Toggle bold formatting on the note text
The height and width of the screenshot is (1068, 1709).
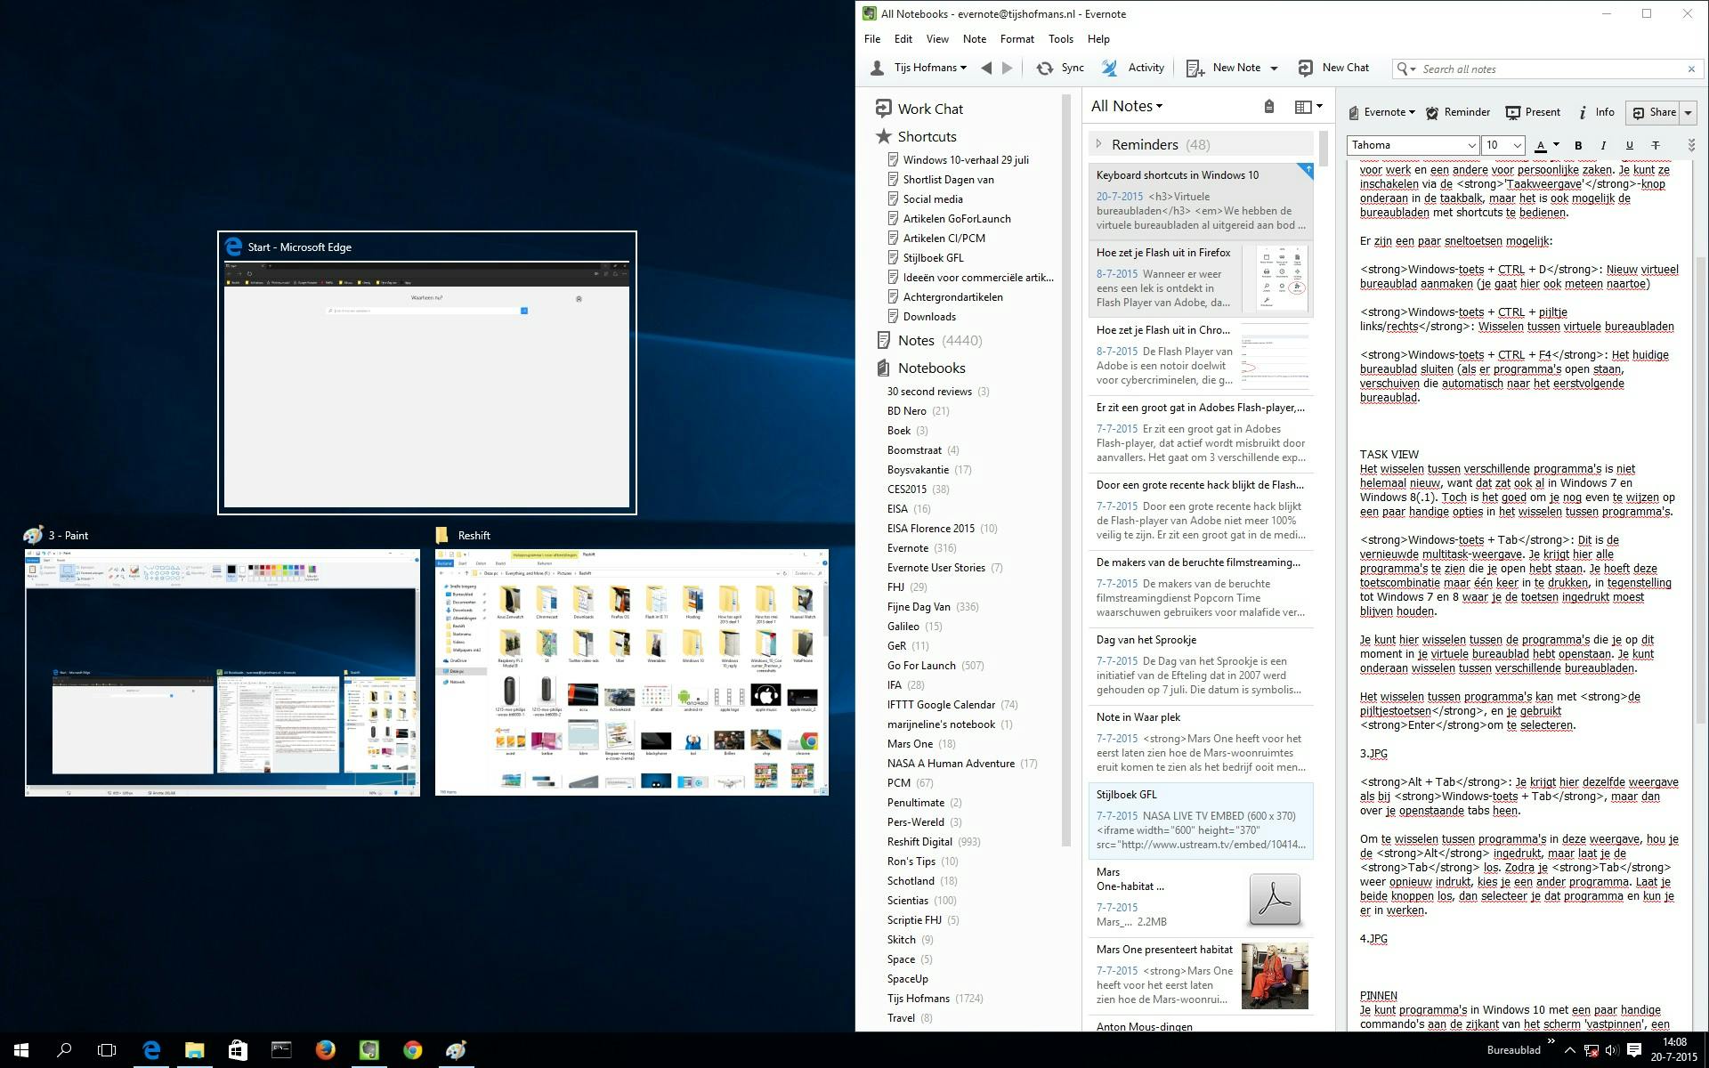pos(1577,145)
